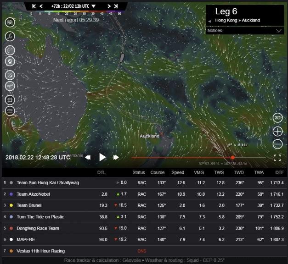Click gray color dot for Scallywag
This screenshot has height=264, width=288.
click(11, 183)
